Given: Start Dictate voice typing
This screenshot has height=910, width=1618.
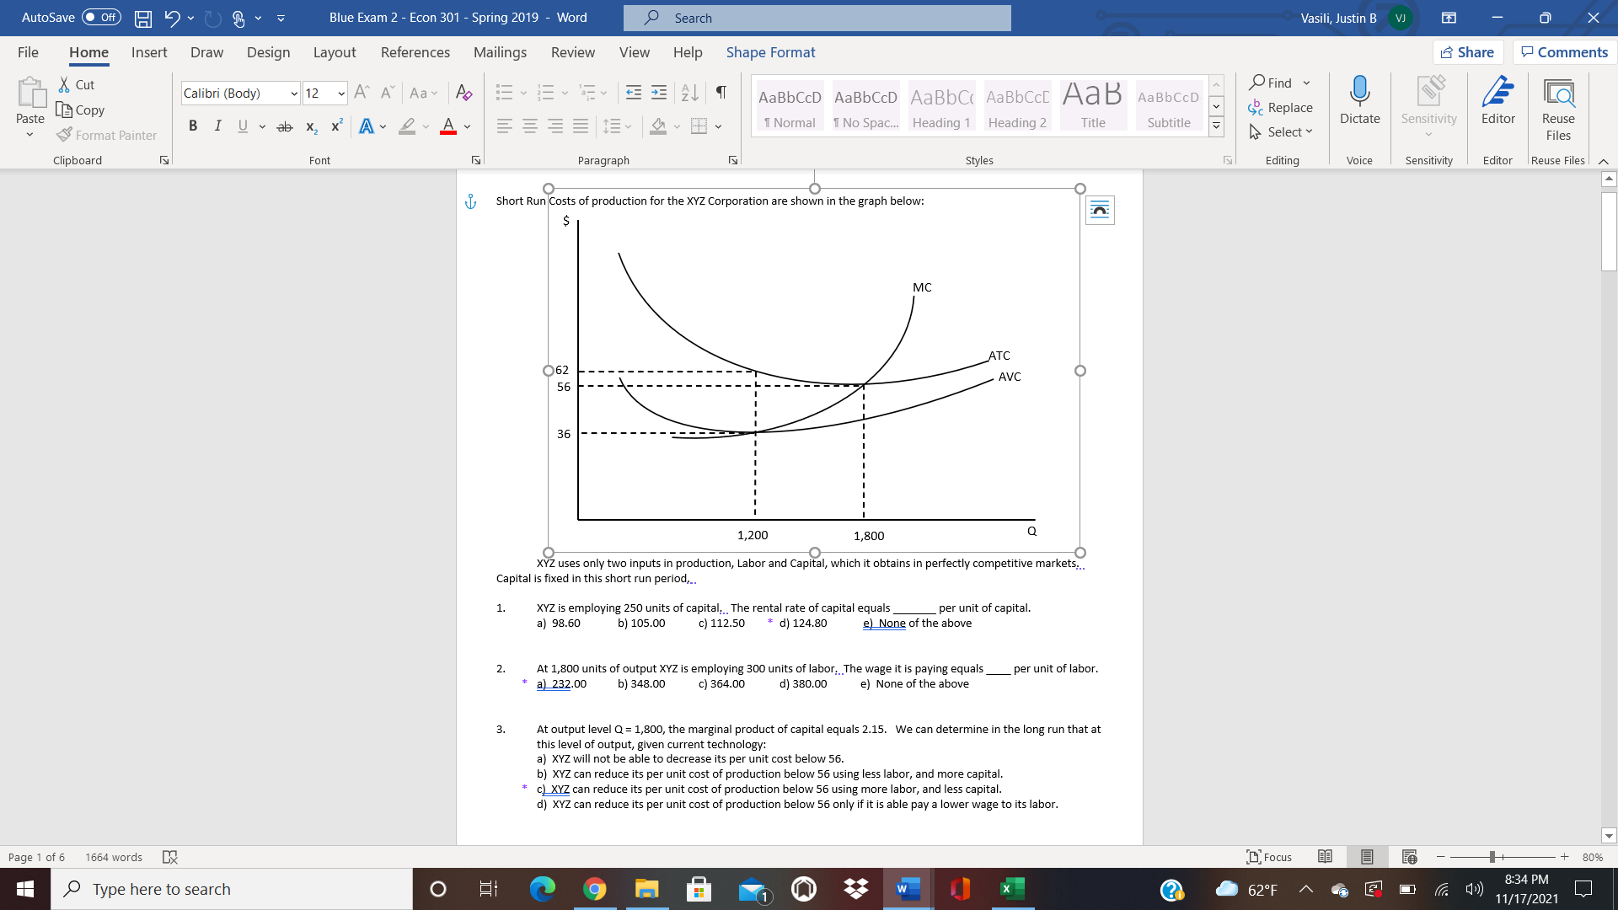Looking at the screenshot, I should [1358, 104].
